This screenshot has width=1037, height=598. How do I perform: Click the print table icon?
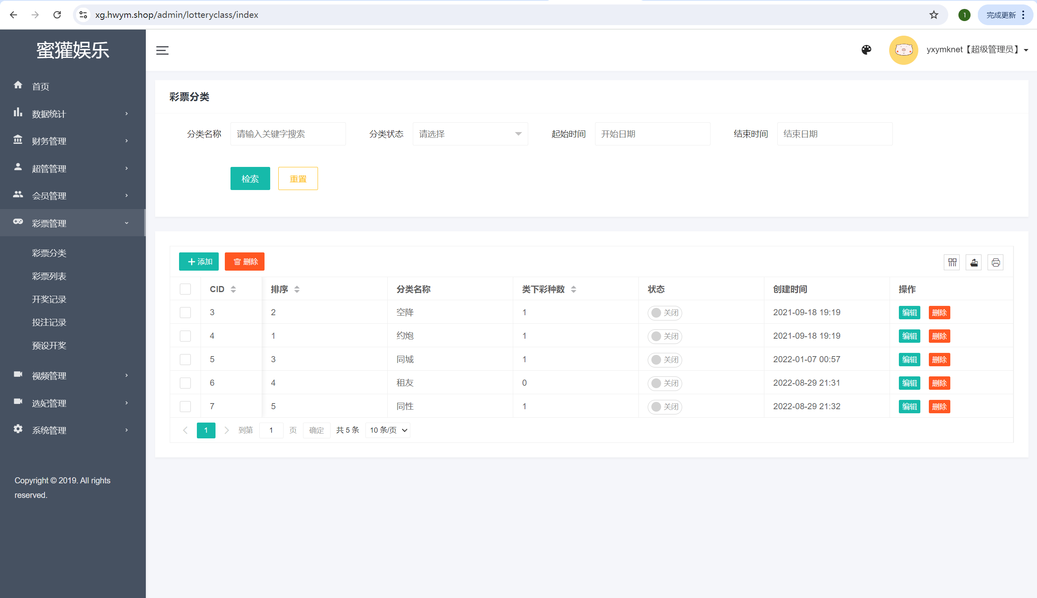[x=996, y=262]
